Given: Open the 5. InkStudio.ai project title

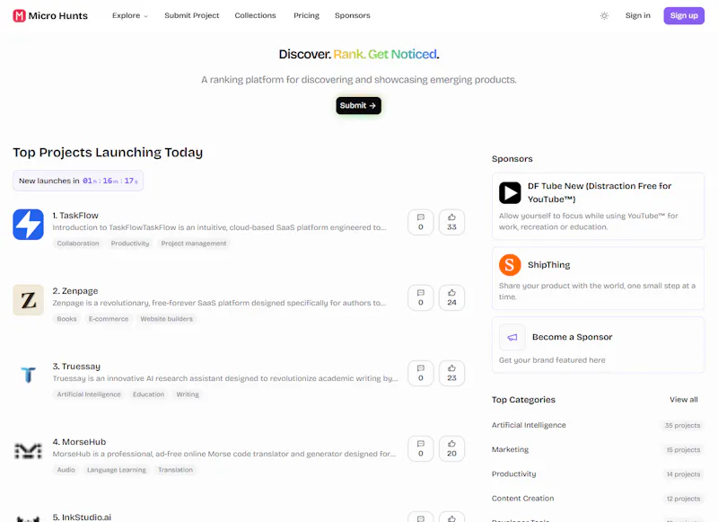Looking at the screenshot, I should point(82,517).
